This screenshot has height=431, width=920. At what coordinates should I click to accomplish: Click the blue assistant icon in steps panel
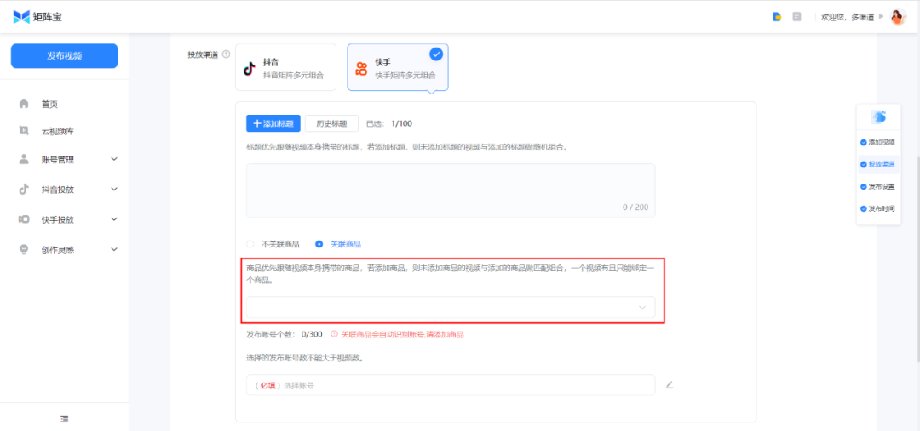click(x=878, y=116)
